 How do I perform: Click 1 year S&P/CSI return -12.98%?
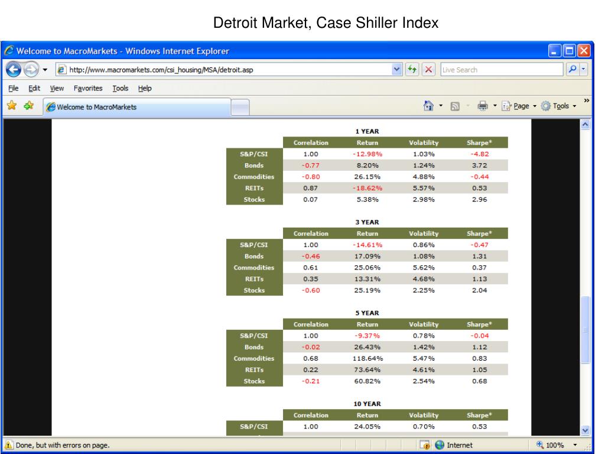coord(367,154)
